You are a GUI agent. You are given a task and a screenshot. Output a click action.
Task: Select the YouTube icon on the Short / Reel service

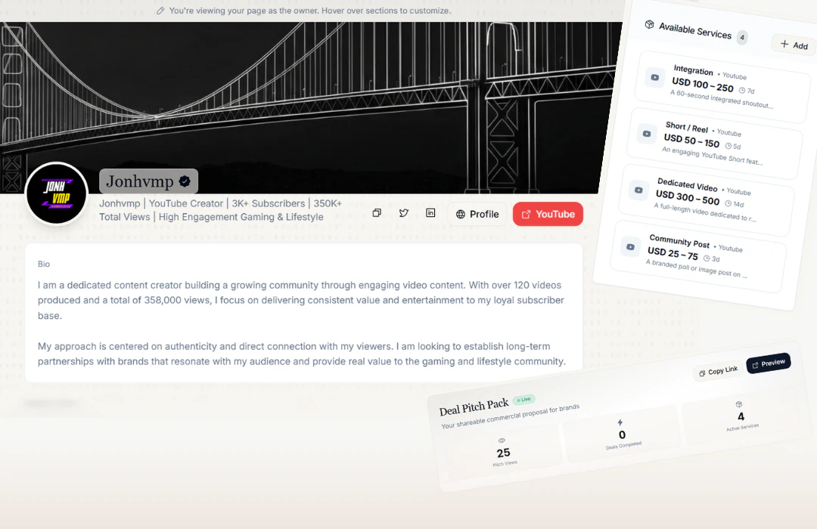pyautogui.click(x=646, y=134)
